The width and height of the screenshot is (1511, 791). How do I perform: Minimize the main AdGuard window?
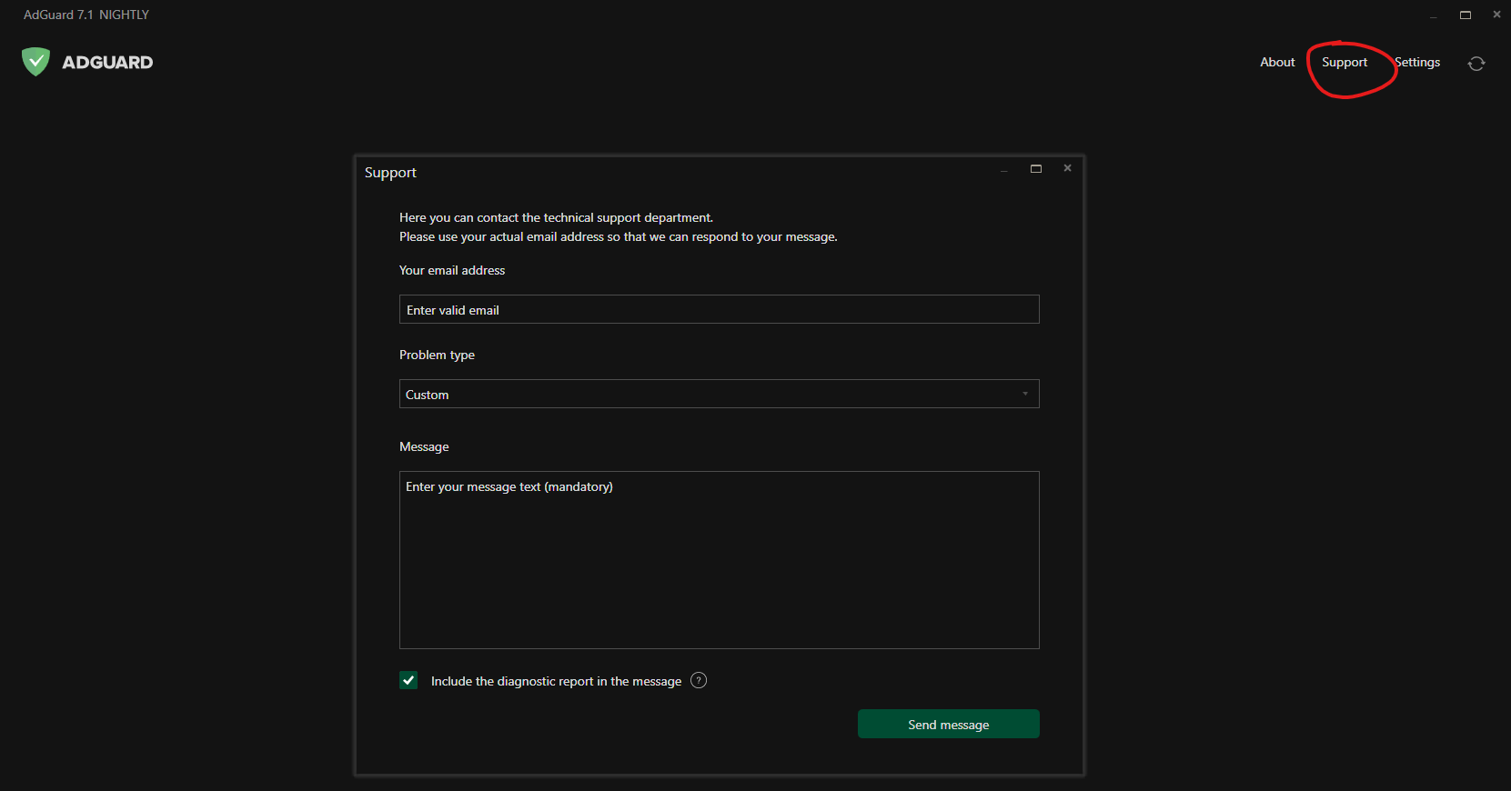[x=1434, y=16]
